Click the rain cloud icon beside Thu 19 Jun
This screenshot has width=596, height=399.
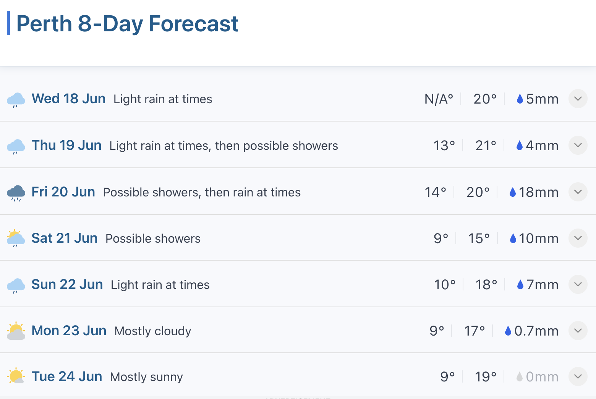(16, 146)
